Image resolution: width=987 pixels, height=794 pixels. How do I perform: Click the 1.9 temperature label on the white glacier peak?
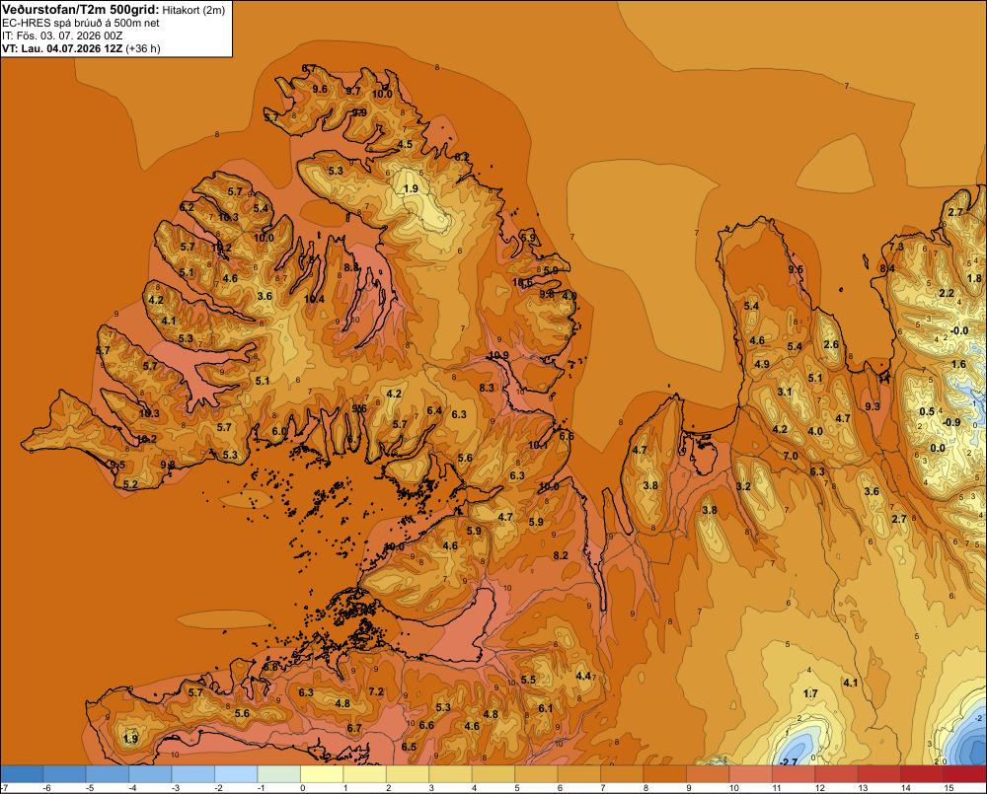tap(411, 188)
